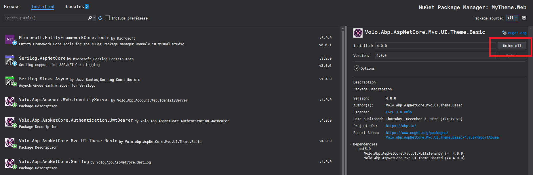533x175 pixels.
Task: Switch to the Updates tab
Action: click(x=75, y=7)
